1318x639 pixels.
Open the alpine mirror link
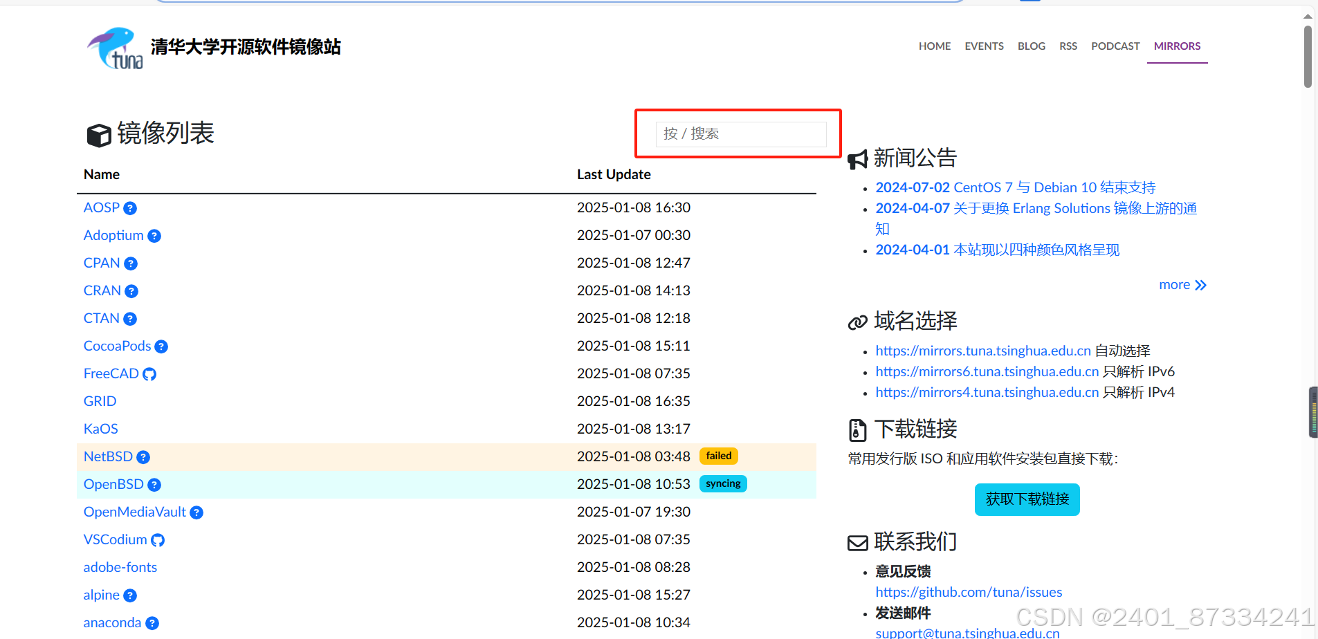[102, 595]
